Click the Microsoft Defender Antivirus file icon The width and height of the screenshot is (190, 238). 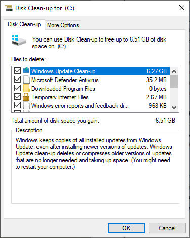tap(26, 80)
